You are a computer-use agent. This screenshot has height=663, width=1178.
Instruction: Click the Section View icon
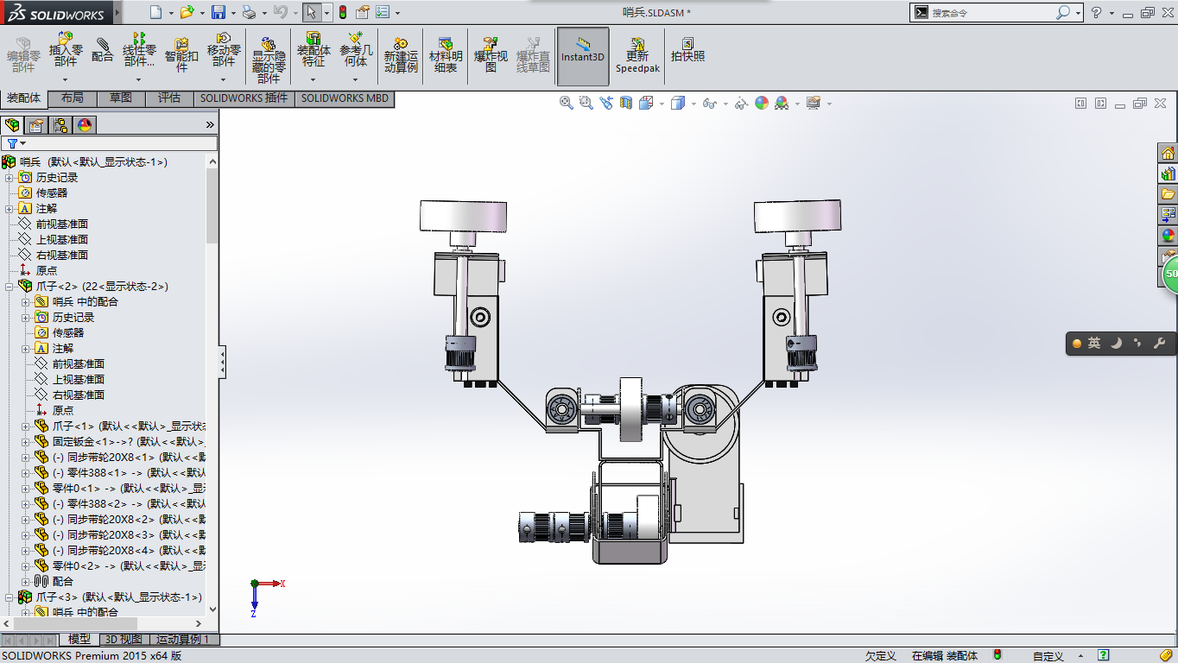pos(625,103)
